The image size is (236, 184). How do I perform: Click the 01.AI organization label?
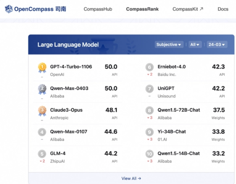coord(162,140)
